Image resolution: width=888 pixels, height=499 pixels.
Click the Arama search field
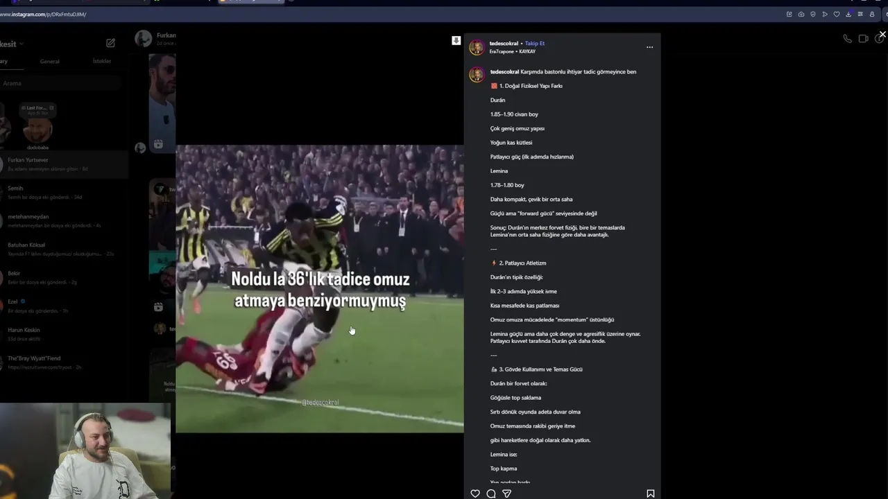61,83
